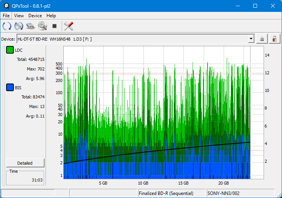Select device HL-DT-ST BD-RE WH16NS48 field
Image resolution: width=282 pixels, height=198 pixels.
pyautogui.click(x=135, y=39)
